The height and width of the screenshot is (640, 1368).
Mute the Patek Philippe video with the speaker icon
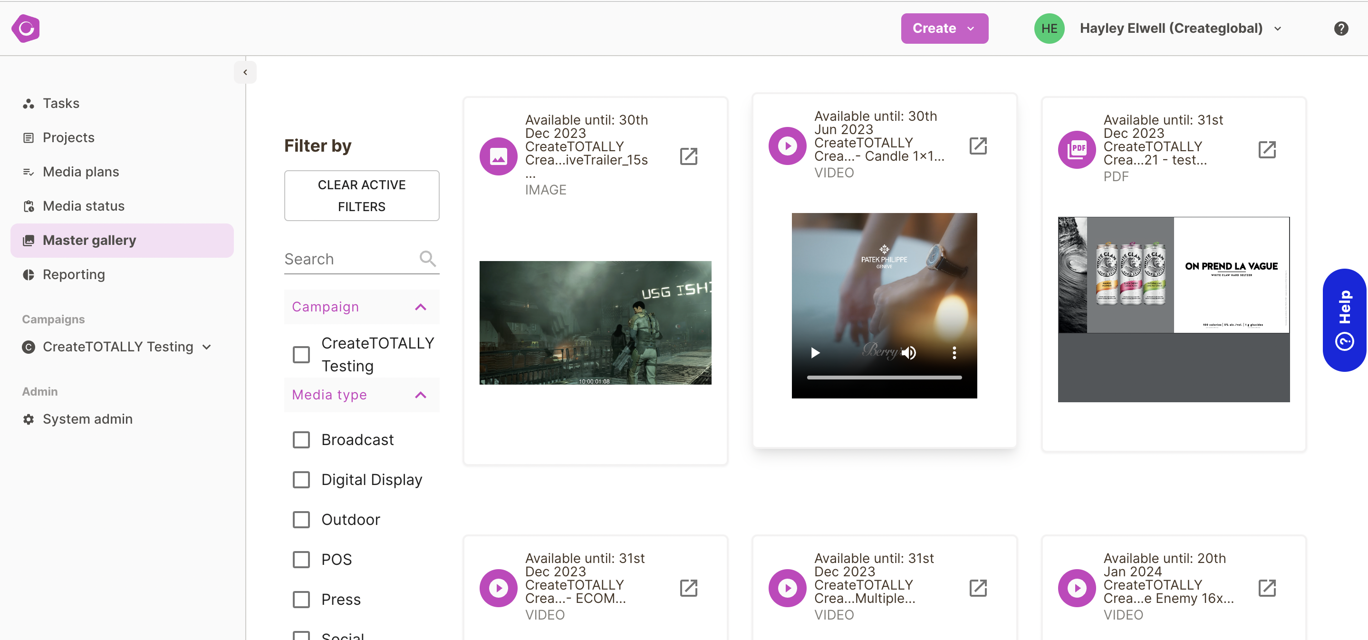point(909,353)
